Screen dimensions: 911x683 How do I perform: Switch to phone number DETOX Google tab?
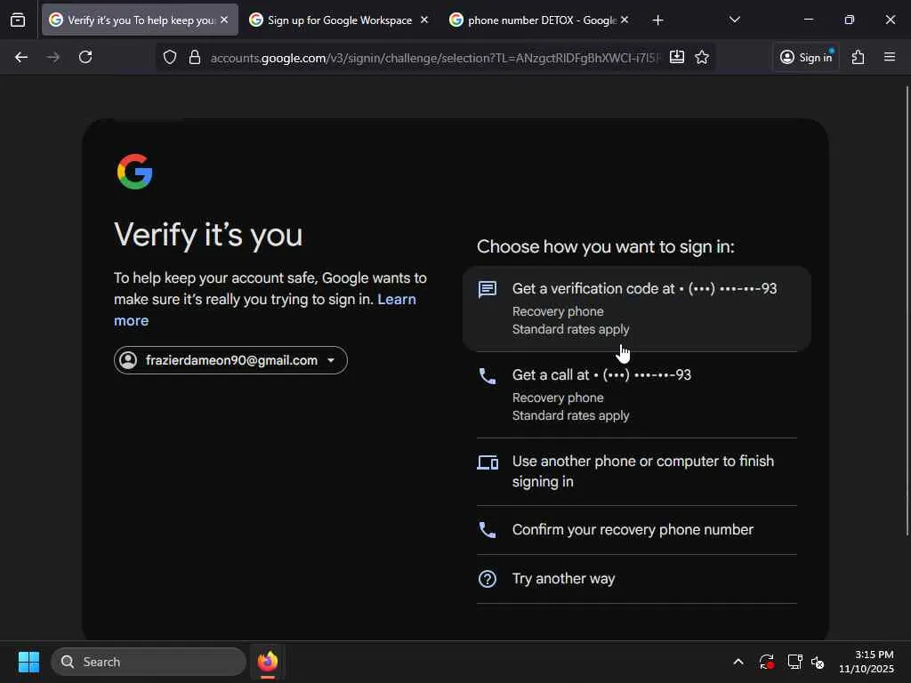(x=539, y=20)
